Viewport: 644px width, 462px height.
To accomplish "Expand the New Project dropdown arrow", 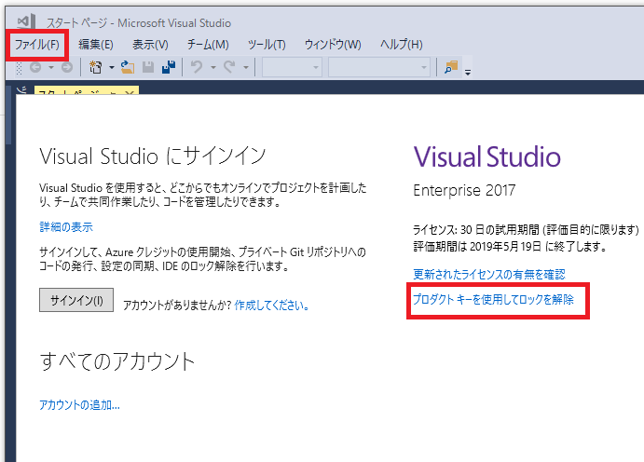I will (x=112, y=67).
